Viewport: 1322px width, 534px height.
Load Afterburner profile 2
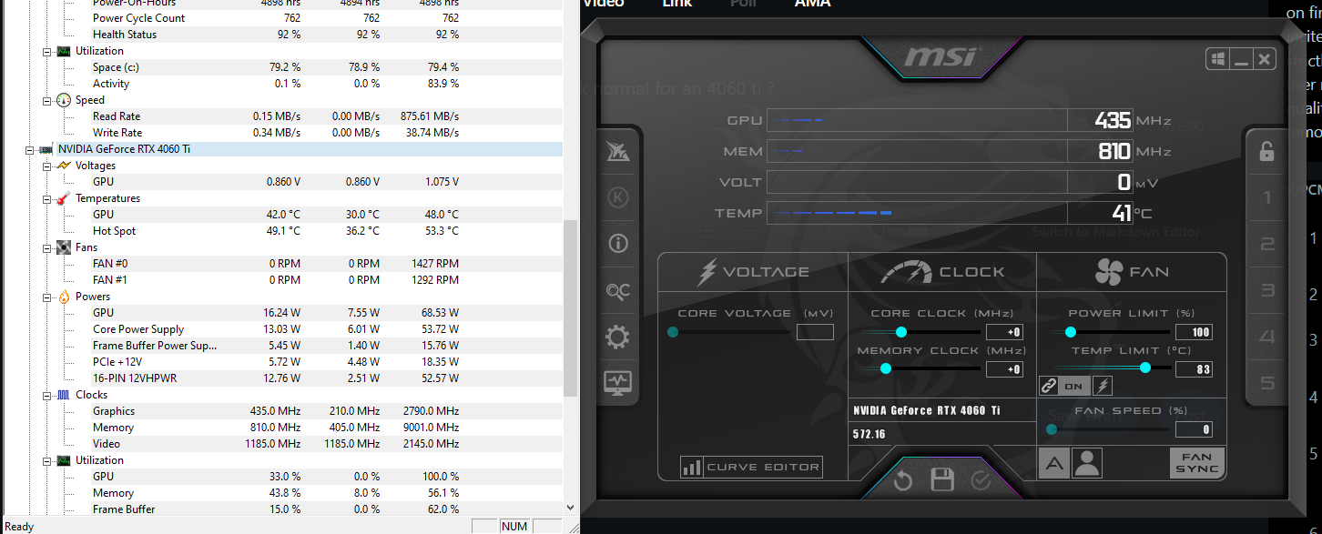[x=1266, y=244]
